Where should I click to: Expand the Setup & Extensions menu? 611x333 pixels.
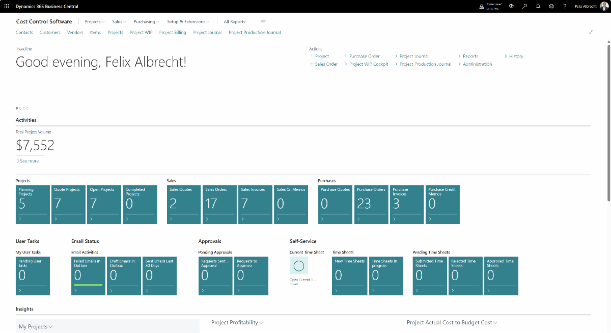pyautogui.click(x=188, y=22)
